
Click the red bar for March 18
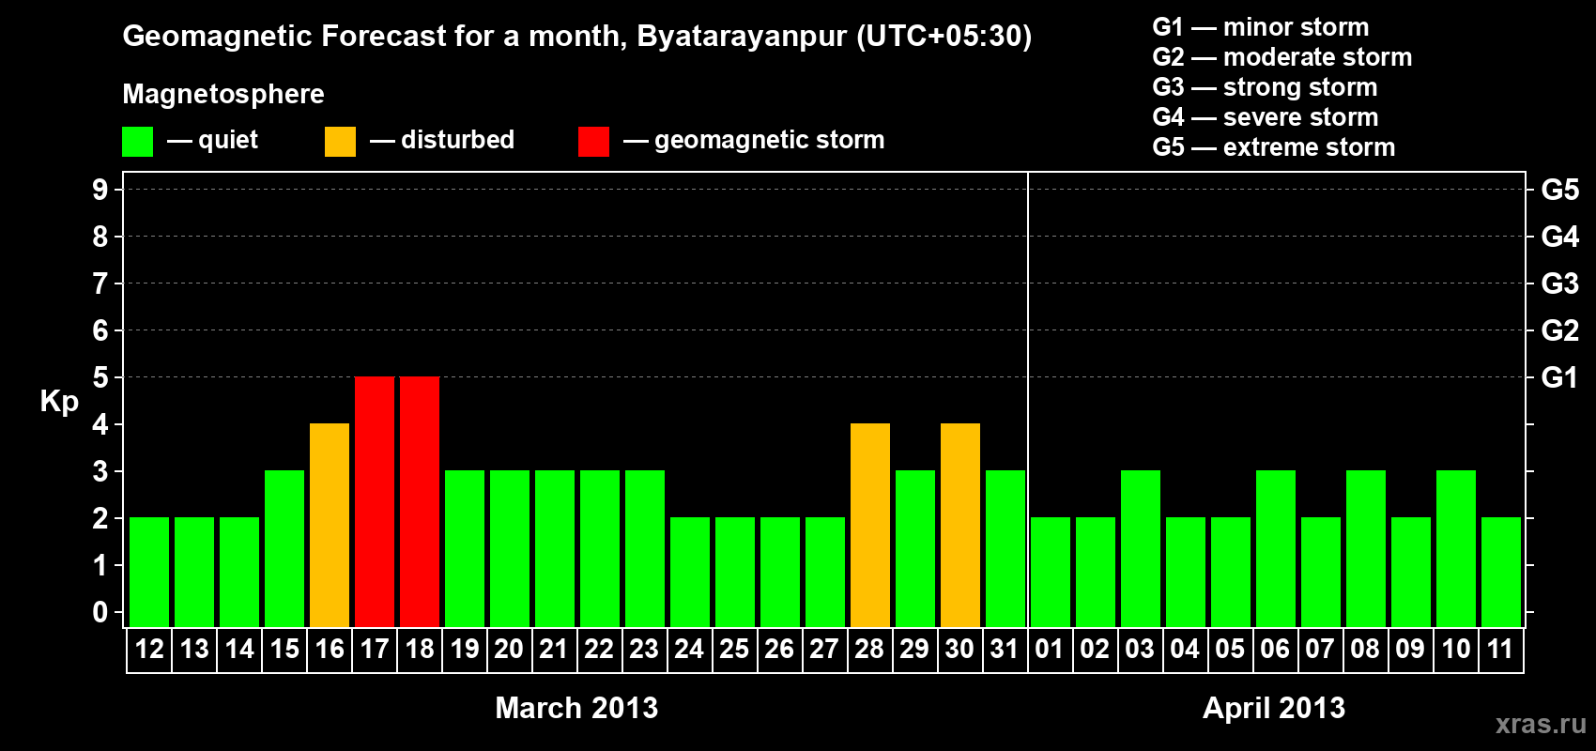click(420, 501)
